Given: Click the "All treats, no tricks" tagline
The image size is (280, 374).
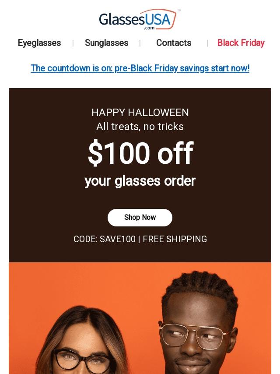Looking at the screenshot, I should (140, 127).
